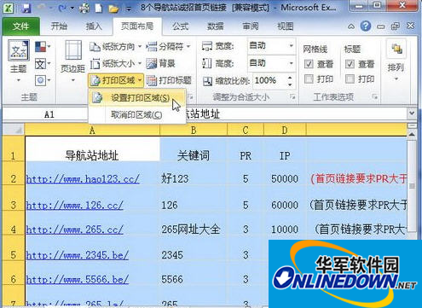Click the Excel Help question mark icon
The height and width of the screenshot is (308, 422).
[x=366, y=26]
